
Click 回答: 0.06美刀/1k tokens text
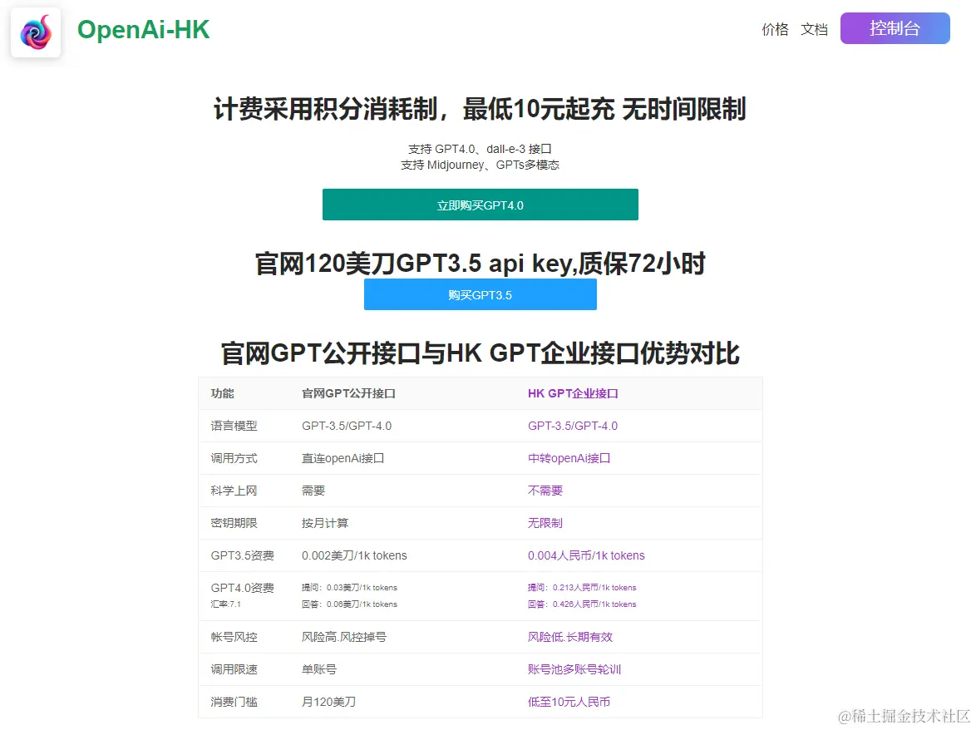click(x=349, y=604)
